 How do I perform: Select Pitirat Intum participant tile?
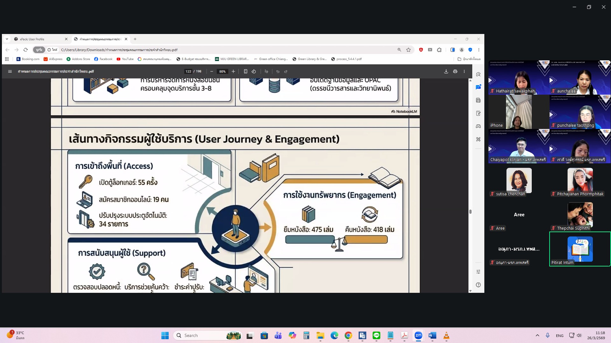[580, 249]
